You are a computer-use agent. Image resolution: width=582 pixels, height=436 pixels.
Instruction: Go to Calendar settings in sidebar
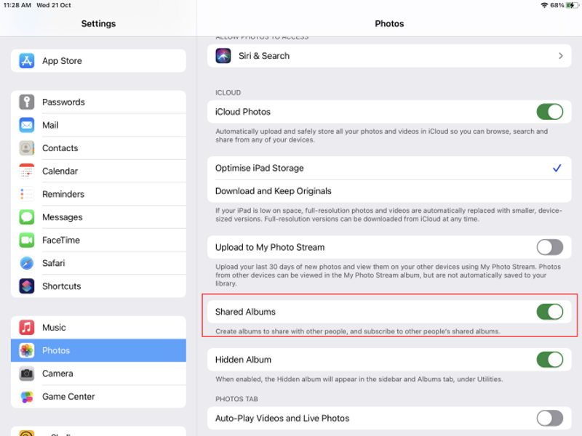[x=60, y=171]
